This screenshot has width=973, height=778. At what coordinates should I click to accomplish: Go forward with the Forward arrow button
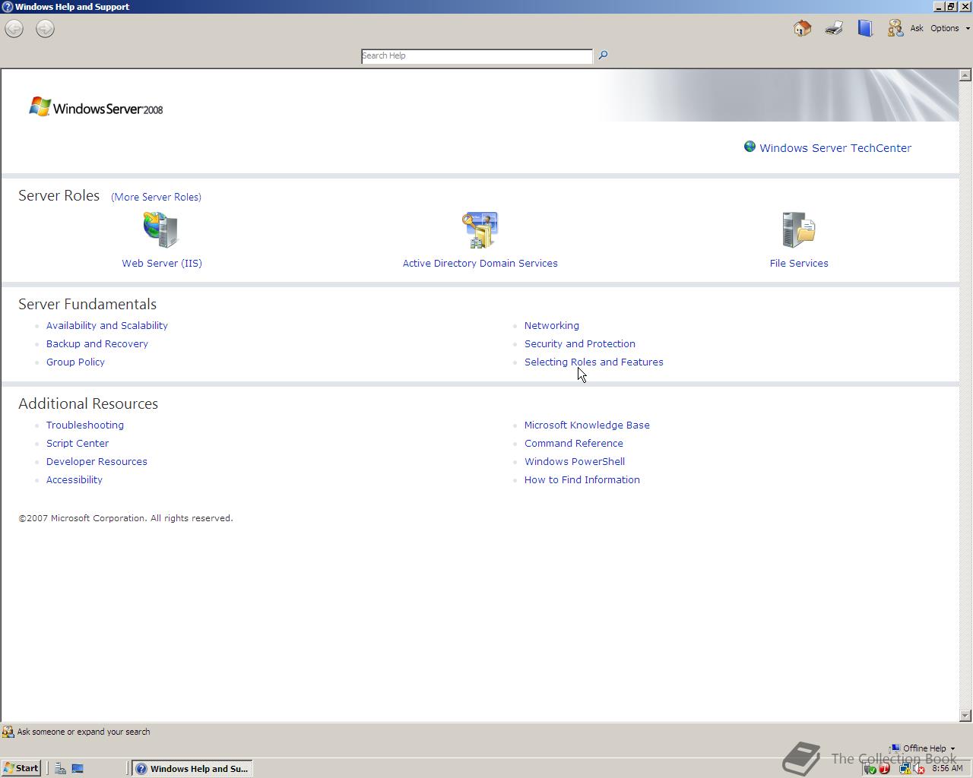coord(45,29)
